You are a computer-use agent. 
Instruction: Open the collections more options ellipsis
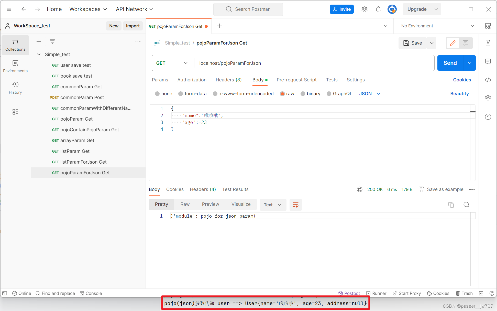pos(138,41)
